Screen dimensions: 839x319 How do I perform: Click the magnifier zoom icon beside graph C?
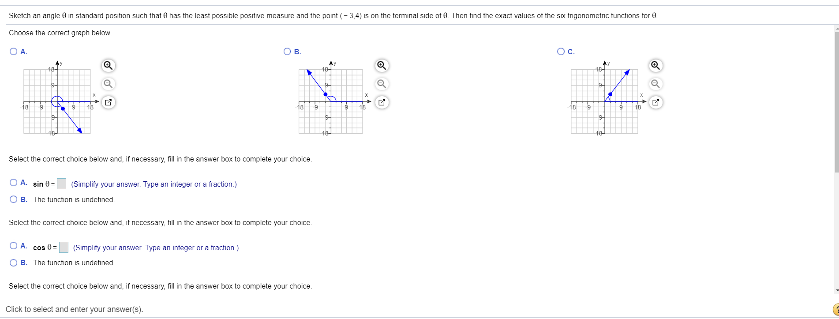(x=655, y=65)
